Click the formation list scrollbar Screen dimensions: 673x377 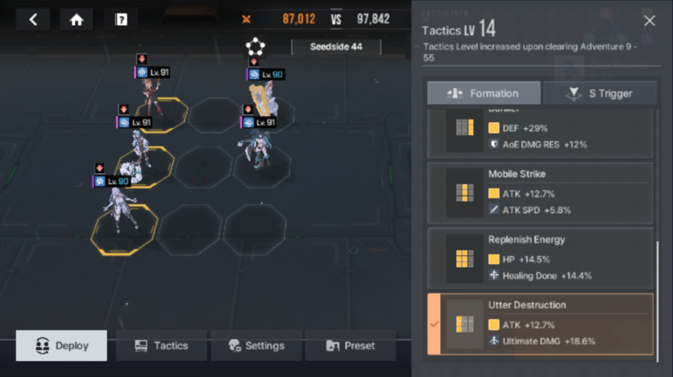658,301
